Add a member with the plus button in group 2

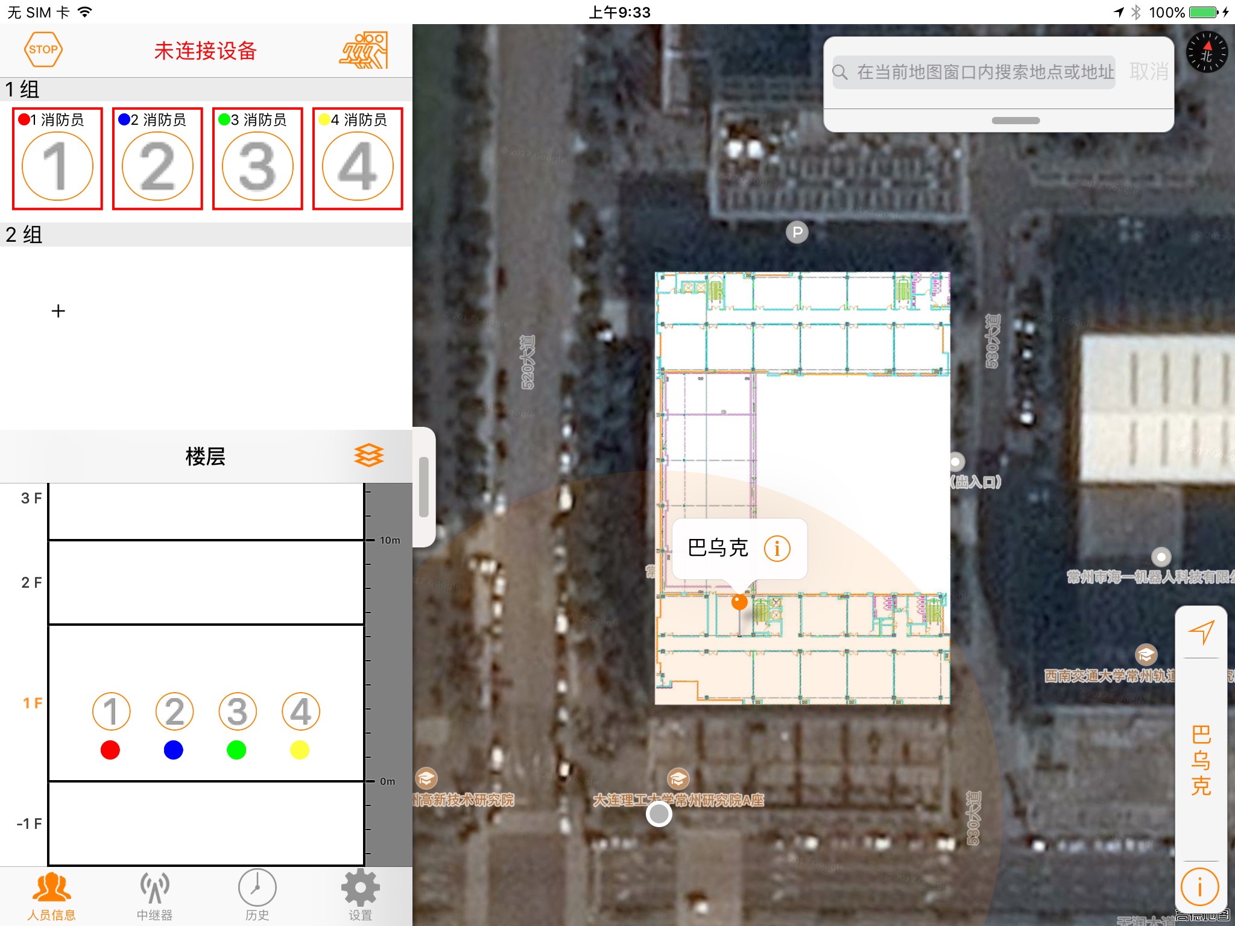click(x=58, y=311)
